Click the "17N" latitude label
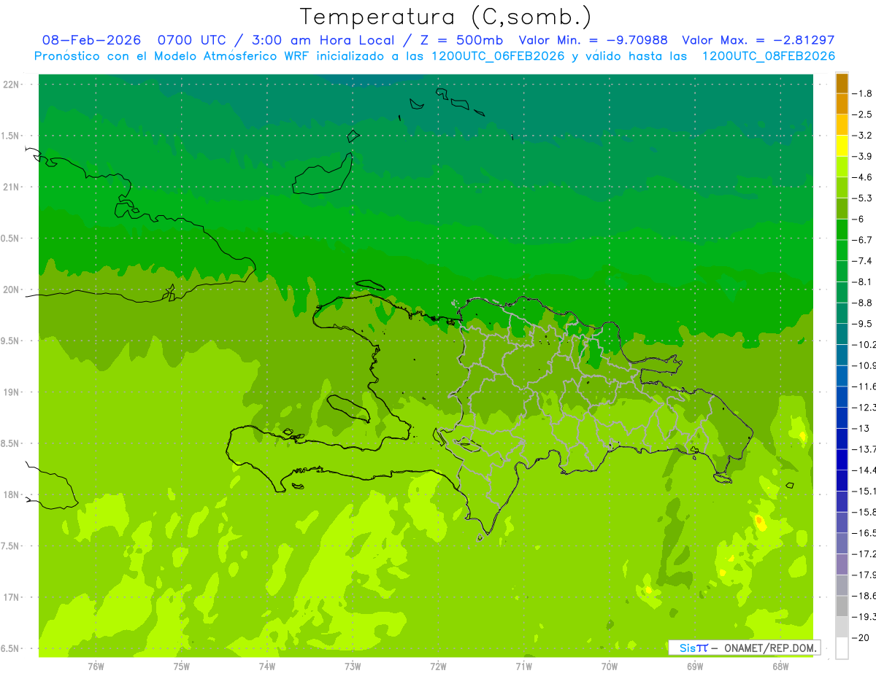 [12, 597]
